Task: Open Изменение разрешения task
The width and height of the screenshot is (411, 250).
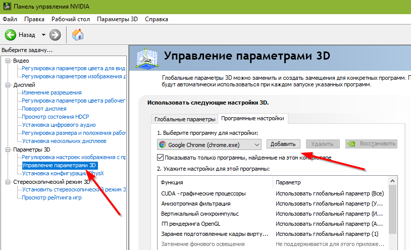Action: [x=52, y=92]
